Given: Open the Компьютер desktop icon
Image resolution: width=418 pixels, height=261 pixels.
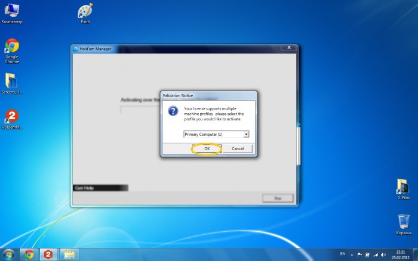Looking at the screenshot, I should (12, 14).
